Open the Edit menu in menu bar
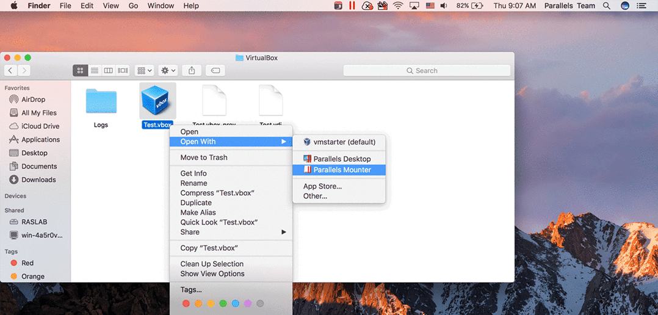This screenshot has height=315, width=658. pyautogui.click(x=87, y=6)
